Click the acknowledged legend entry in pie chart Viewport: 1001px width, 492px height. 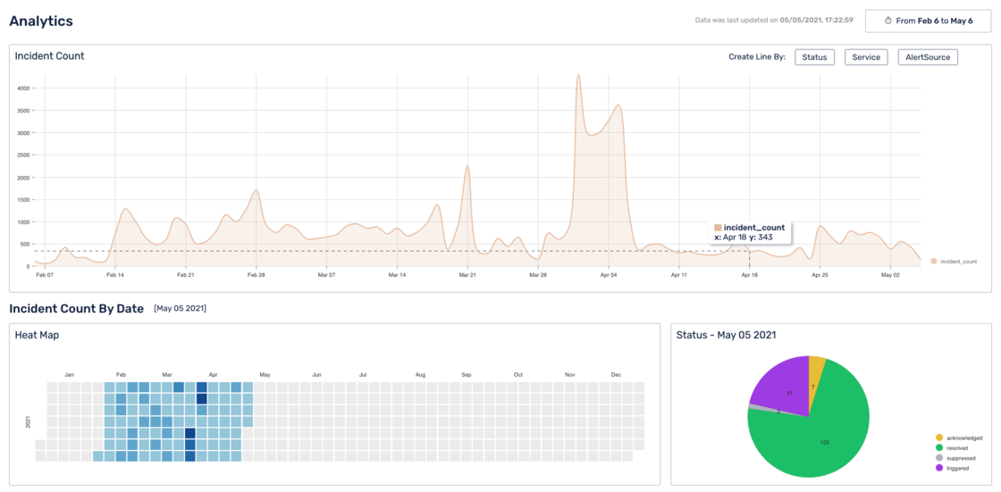pos(959,438)
